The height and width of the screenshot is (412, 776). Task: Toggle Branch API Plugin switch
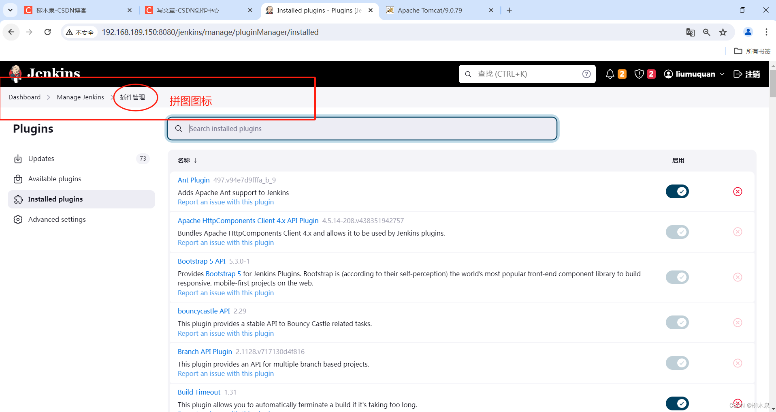[x=677, y=363]
